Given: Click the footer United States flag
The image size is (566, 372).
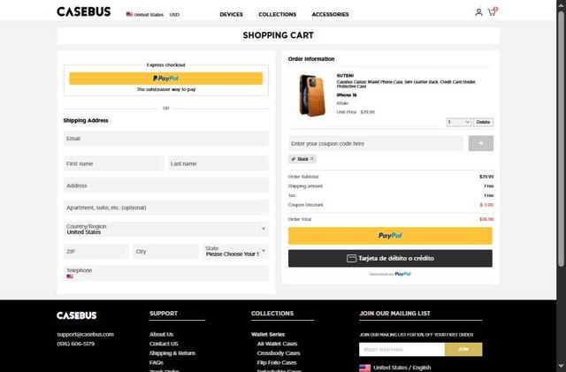Looking at the screenshot, I should point(364,368).
